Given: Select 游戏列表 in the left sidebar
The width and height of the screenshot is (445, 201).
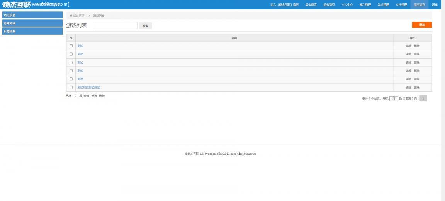Looking at the screenshot, I should point(32,23).
